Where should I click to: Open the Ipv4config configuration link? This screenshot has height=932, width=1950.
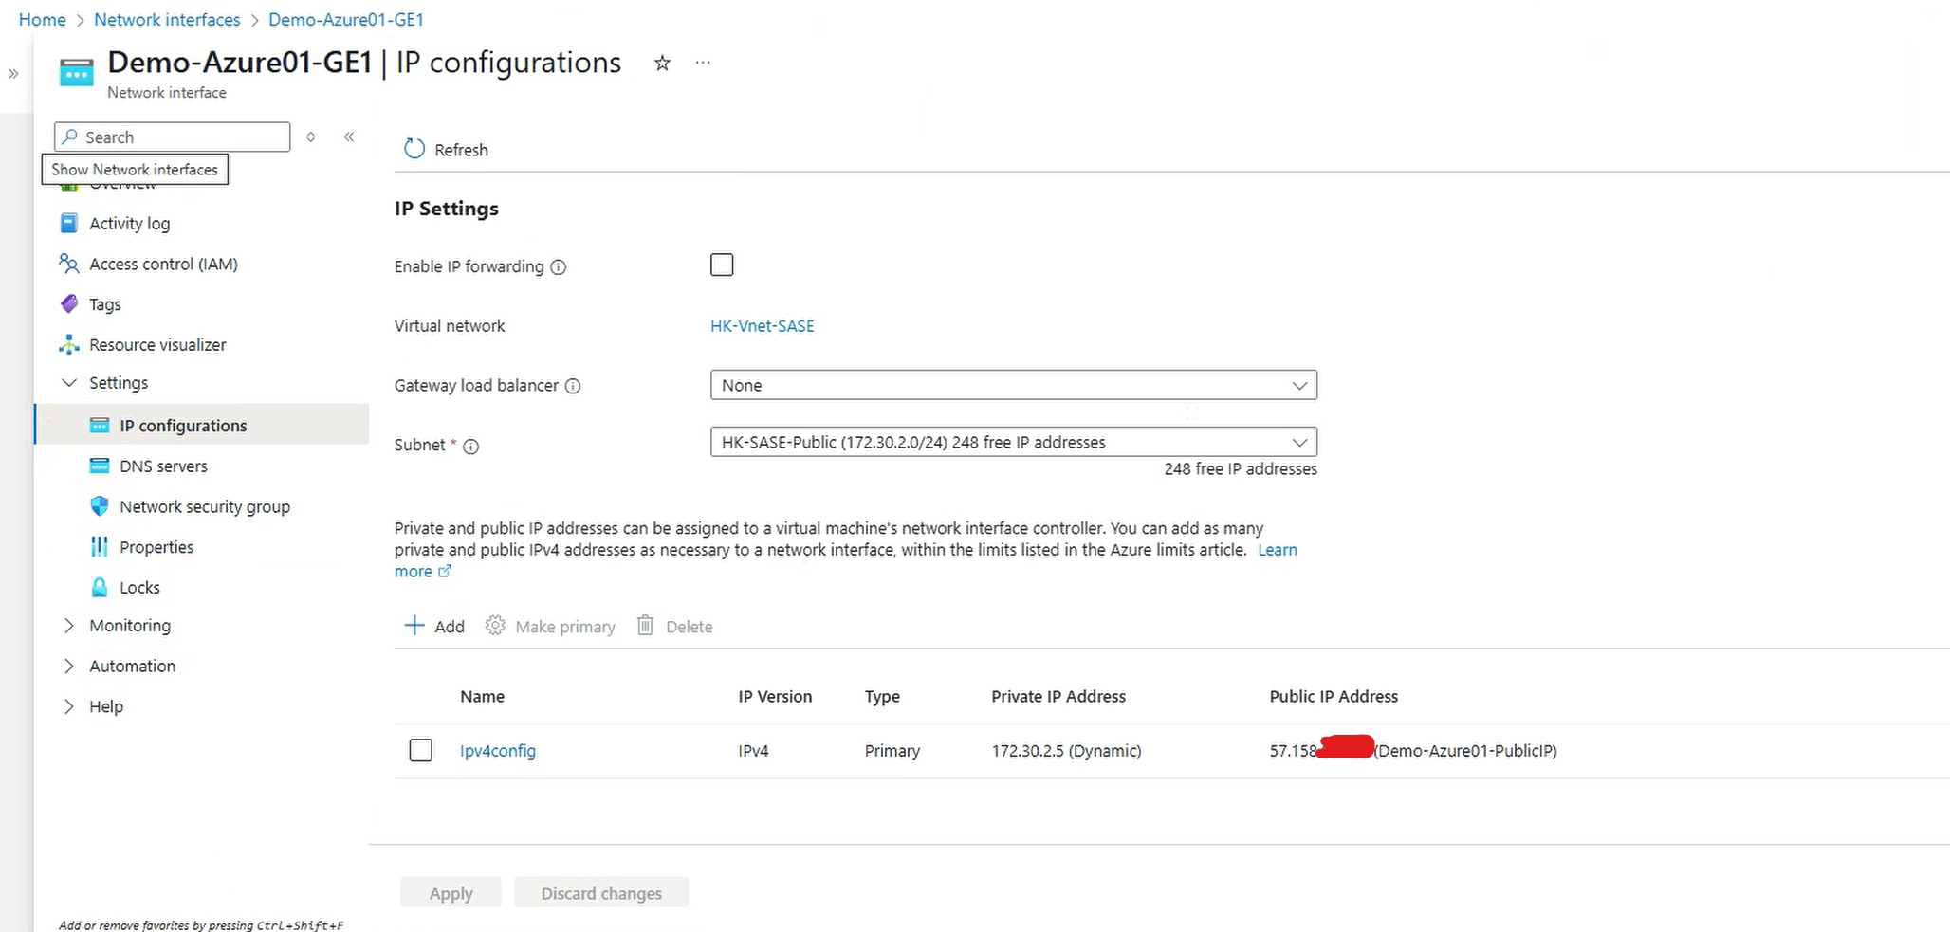(498, 751)
